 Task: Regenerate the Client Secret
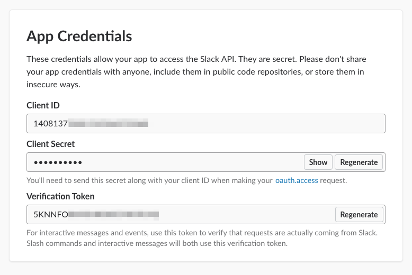359,162
